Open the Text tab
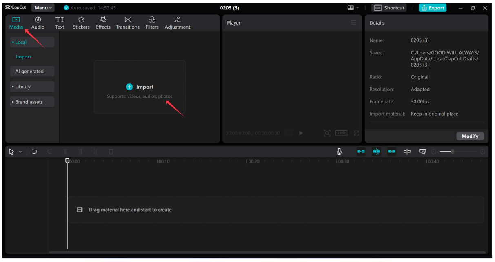The height and width of the screenshot is (262, 495). (x=60, y=23)
